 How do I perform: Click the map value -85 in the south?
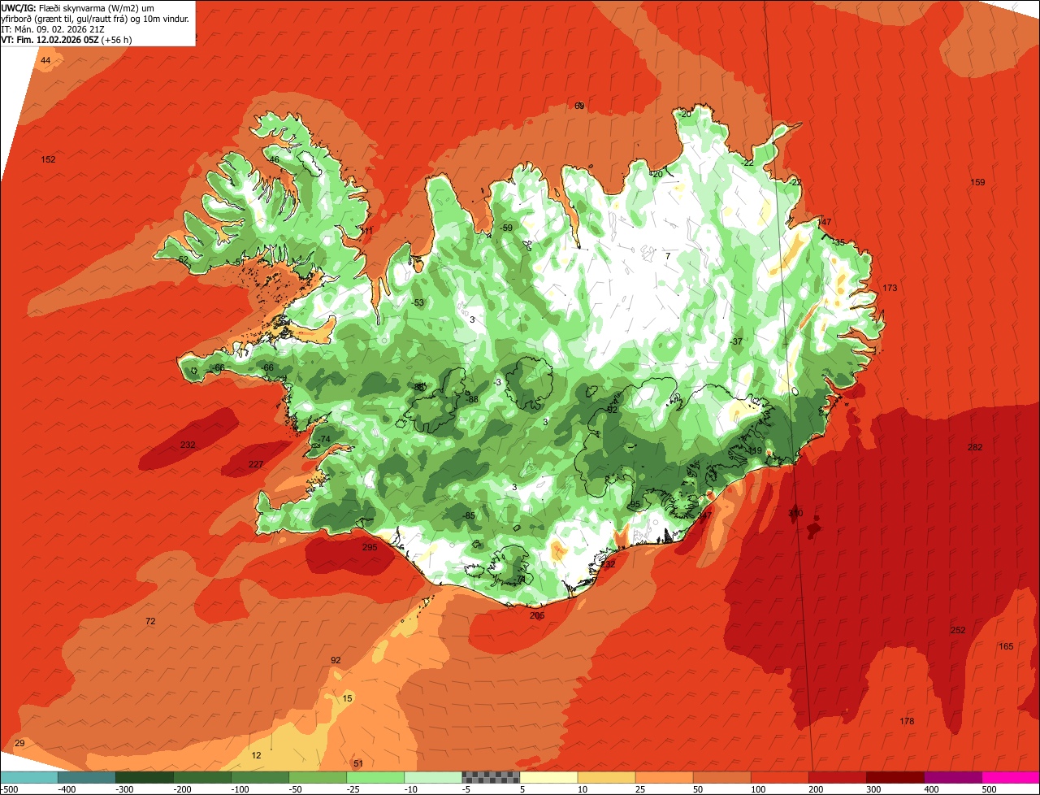coord(468,515)
